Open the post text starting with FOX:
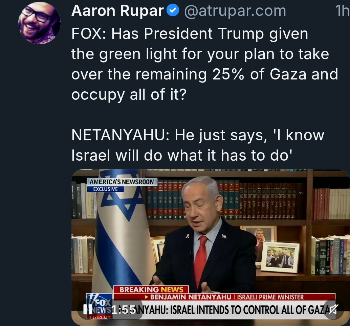350x326 pixels. (x=205, y=64)
